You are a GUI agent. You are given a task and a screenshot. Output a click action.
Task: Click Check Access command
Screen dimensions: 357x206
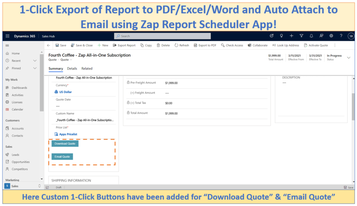(x=232, y=45)
